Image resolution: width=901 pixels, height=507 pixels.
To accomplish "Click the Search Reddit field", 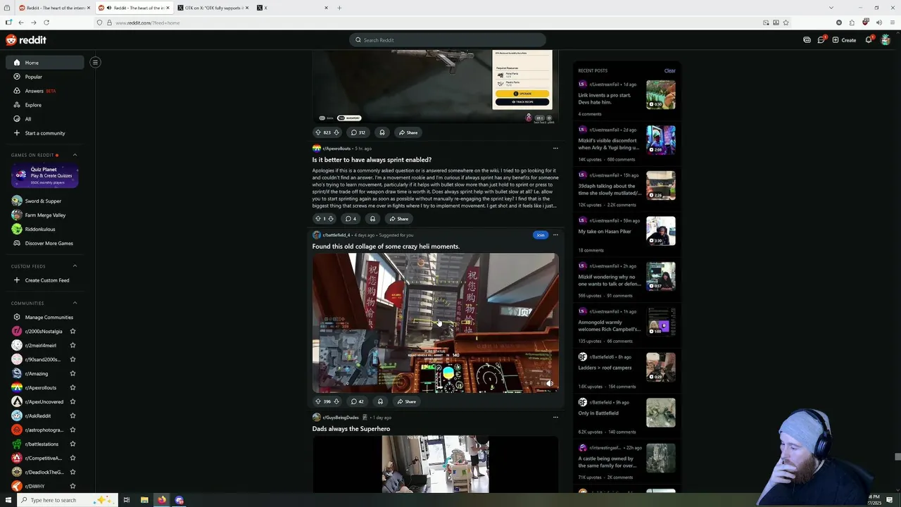I will [x=447, y=40].
